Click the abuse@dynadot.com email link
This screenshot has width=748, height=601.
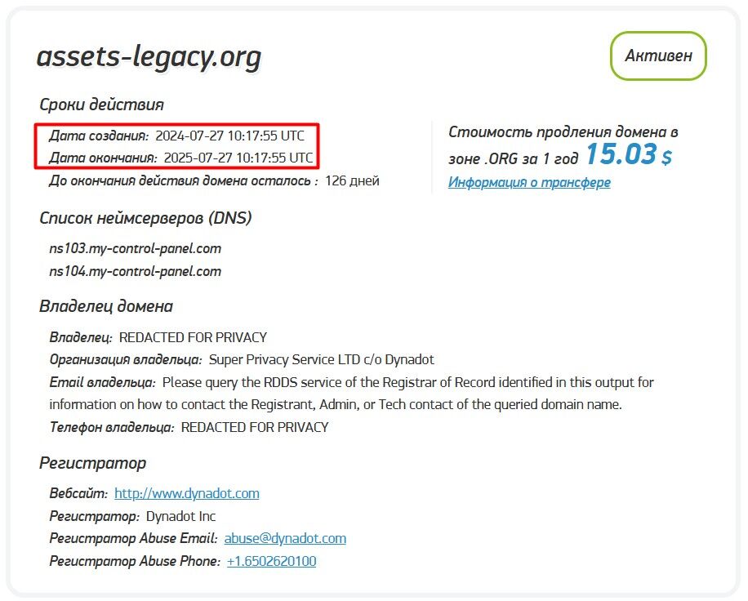pos(285,538)
